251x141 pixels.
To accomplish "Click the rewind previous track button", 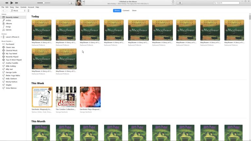I will coord(7,3).
